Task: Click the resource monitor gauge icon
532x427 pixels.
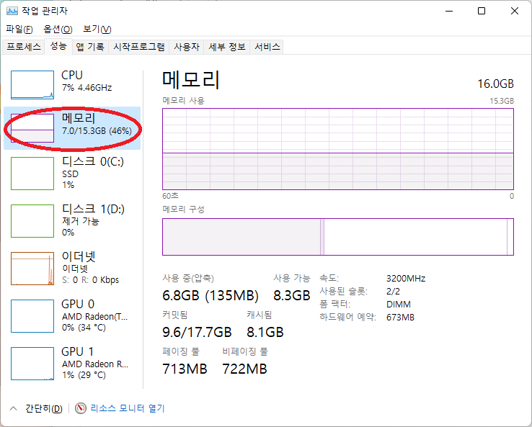Action: pos(81,408)
